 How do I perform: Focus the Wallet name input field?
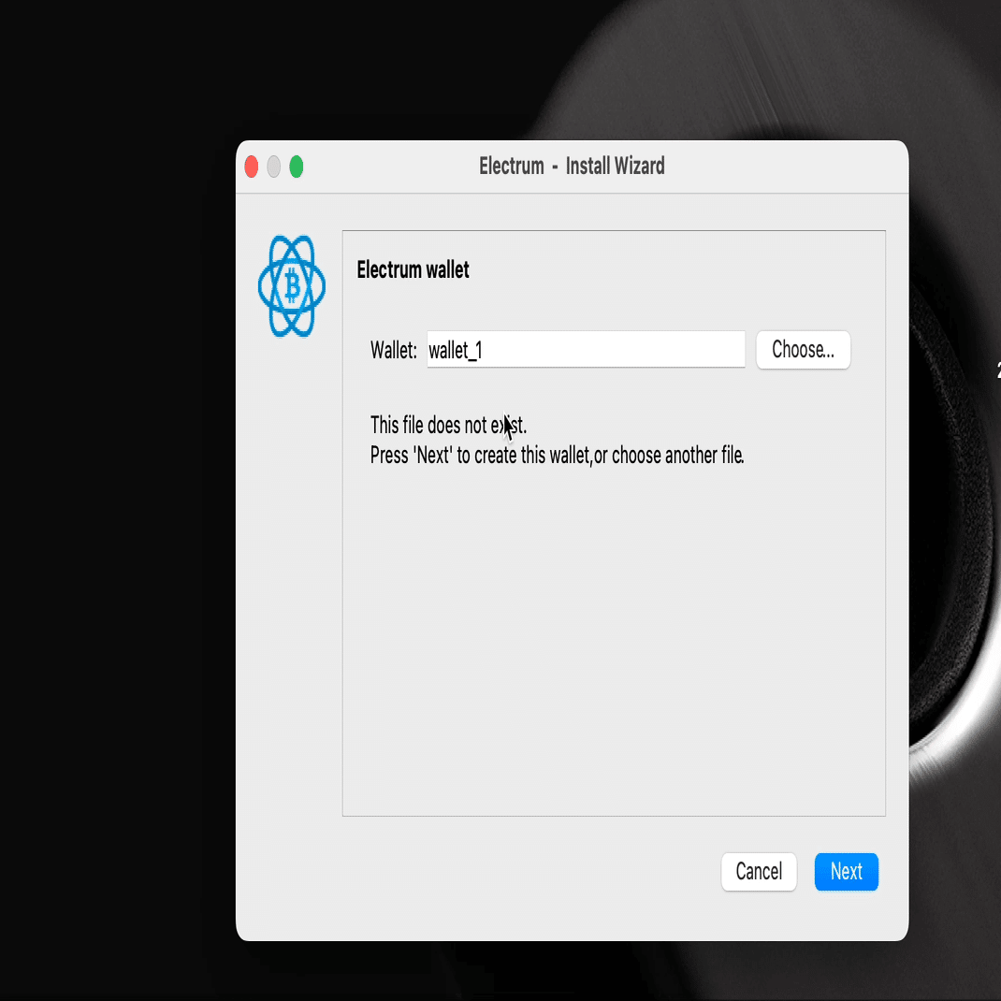pos(586,349)
